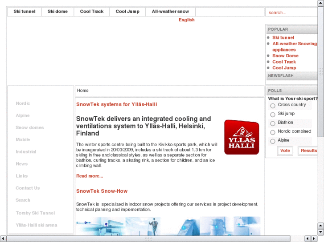Select the Alpine poll option
Image resolution: width=324 pixels, height=242 pixels.
[273, 141]
